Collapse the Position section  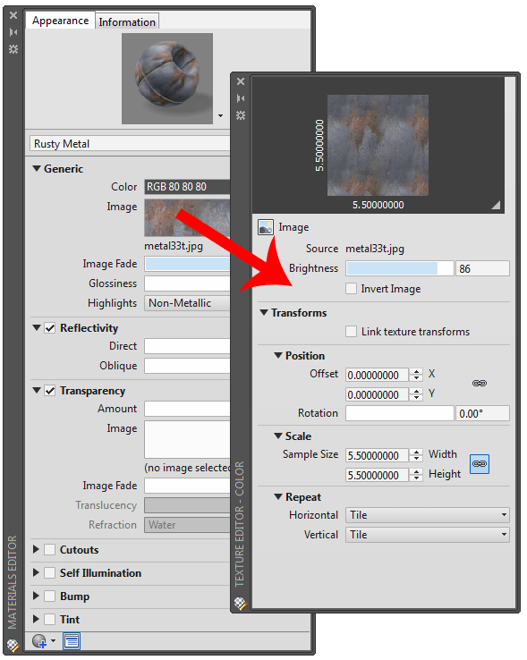point(278,355)
